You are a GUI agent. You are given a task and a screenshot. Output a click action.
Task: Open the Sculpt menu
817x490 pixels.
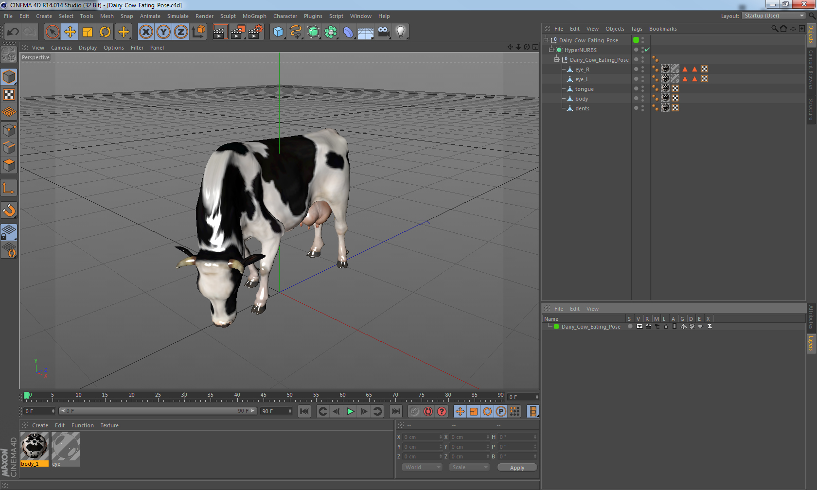point(228,16)
